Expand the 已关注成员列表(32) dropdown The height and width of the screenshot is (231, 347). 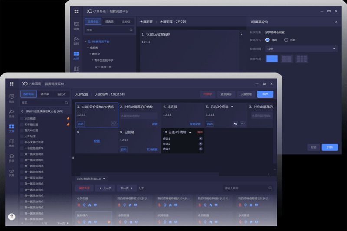pos(104,179)
